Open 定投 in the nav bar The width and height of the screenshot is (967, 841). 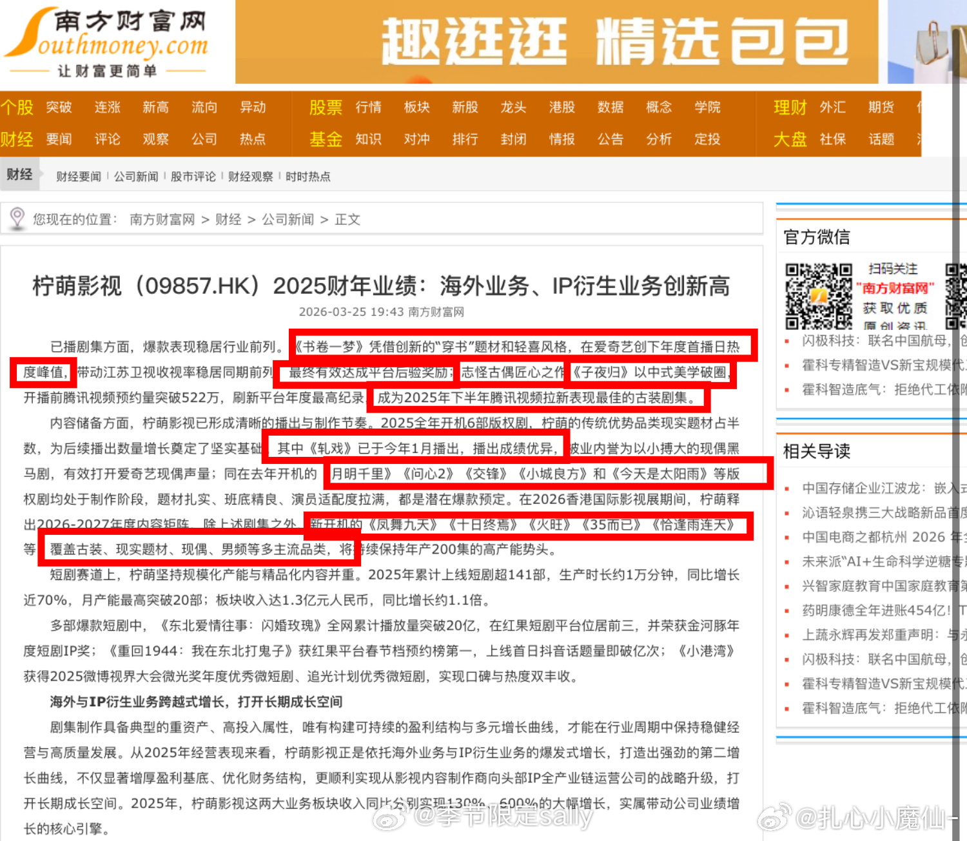(707, 139)
